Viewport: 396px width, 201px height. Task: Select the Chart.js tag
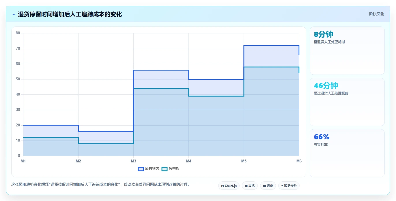(229, 186)
